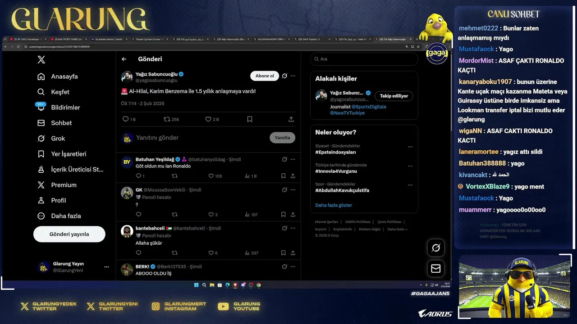
Task: Open Gizlilik Politikası footer link
Action: 357,222
